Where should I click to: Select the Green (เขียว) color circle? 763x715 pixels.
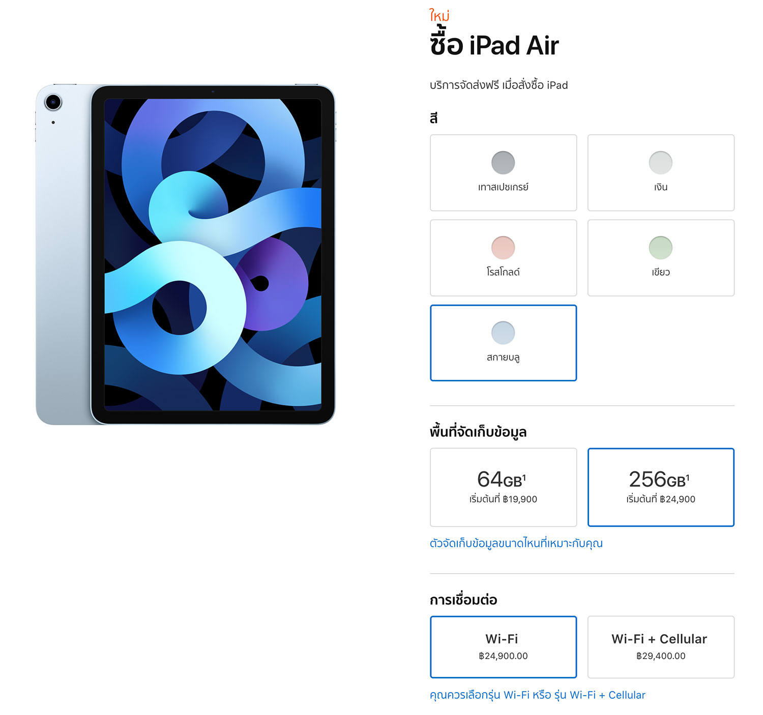click(661, 248)
